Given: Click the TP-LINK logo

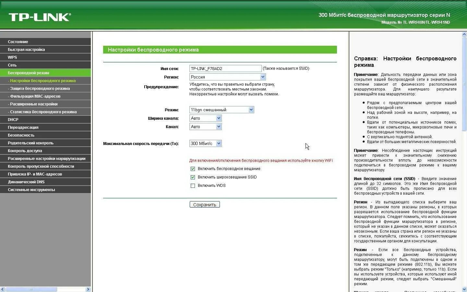Looking at the screenshot, I should pos(40,17).
